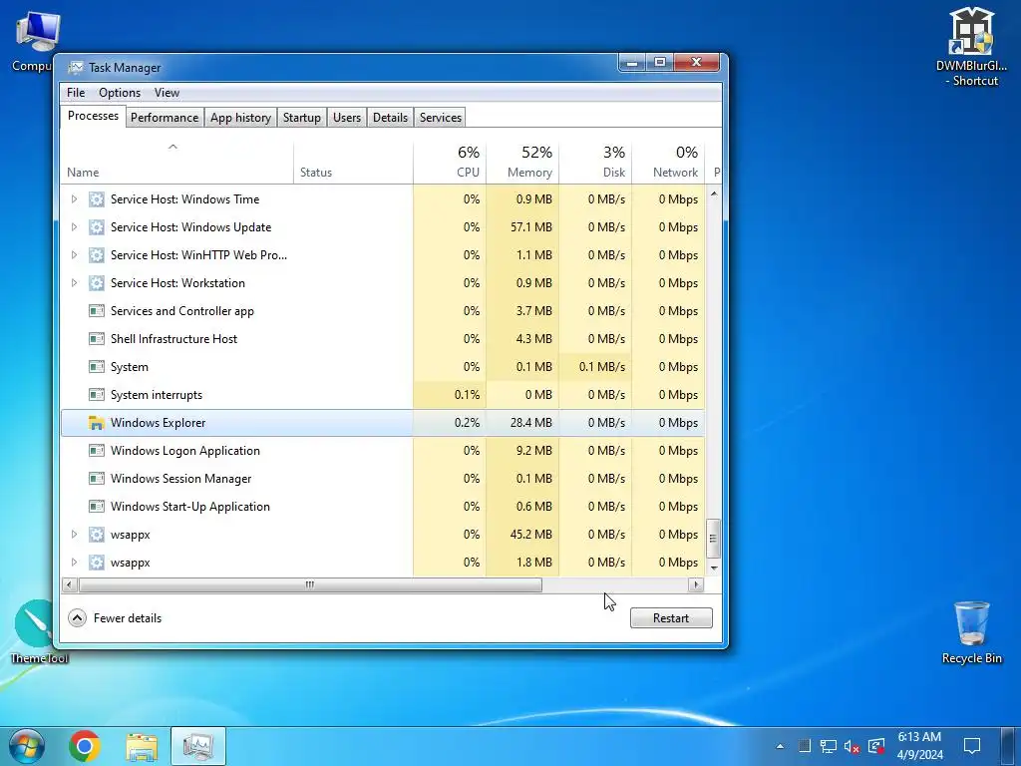
Task: Click the scroll right arrow at bottom
Action: [x=696, y=584]
